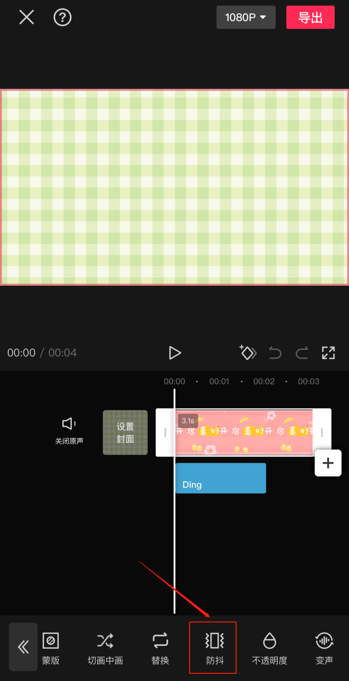Screen dimensions: 349x681
Task: Select the pink 3.1s video clip thumbnail
Action: (244, 432)
